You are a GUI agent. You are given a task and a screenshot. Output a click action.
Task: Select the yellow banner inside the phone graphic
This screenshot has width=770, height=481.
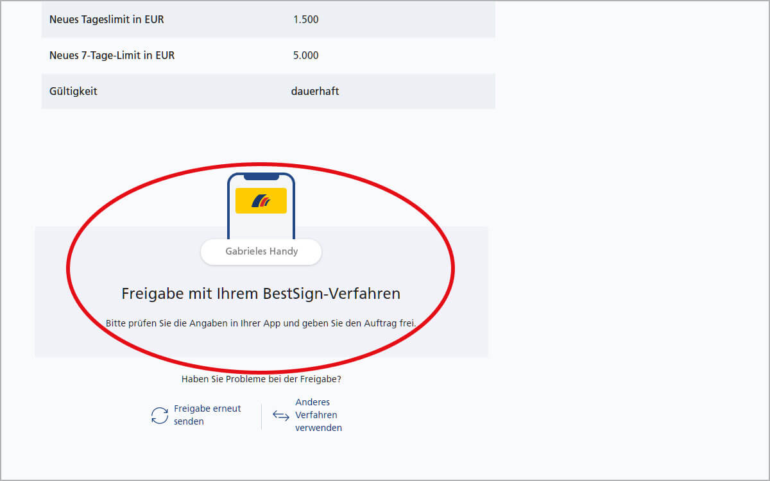tap(261, 200)
